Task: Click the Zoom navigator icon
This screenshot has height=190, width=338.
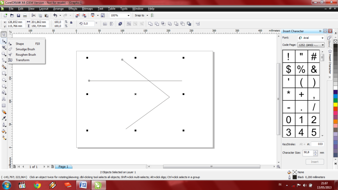Action: click(278, 167)
